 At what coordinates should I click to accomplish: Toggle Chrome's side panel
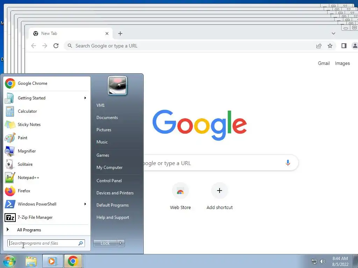click(344, 46)
